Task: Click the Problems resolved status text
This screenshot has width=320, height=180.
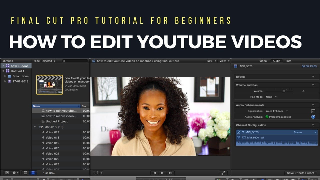Action: tap(280, 117)
